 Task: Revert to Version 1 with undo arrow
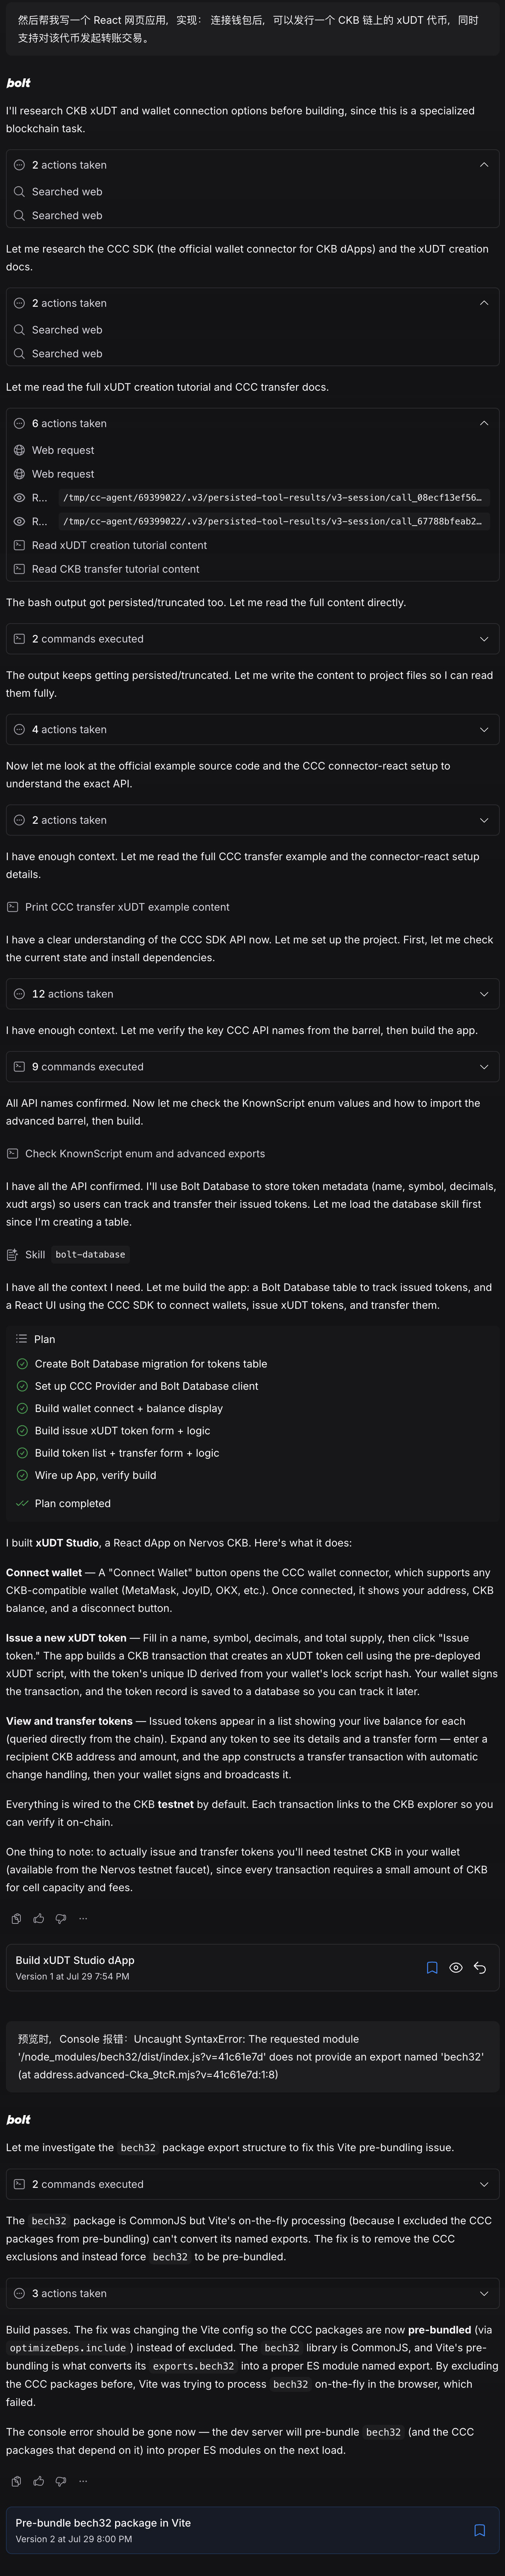[480, 1967]
